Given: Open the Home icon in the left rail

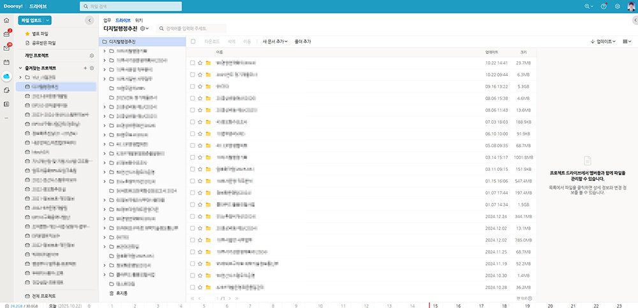Looking at the screenshot, I should click(6, 20).
